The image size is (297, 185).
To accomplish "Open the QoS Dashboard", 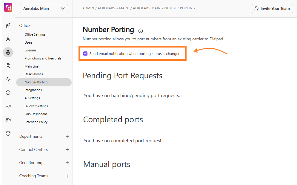I will [x=36, y=114].
